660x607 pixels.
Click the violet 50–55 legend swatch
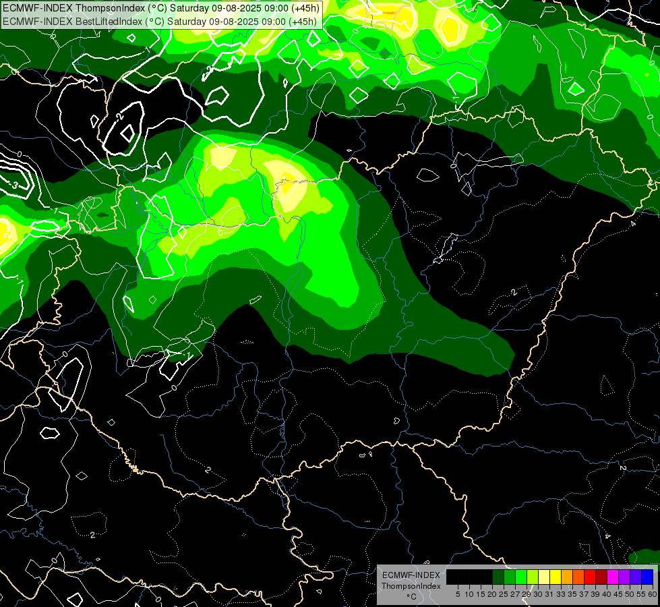[636, 577]
